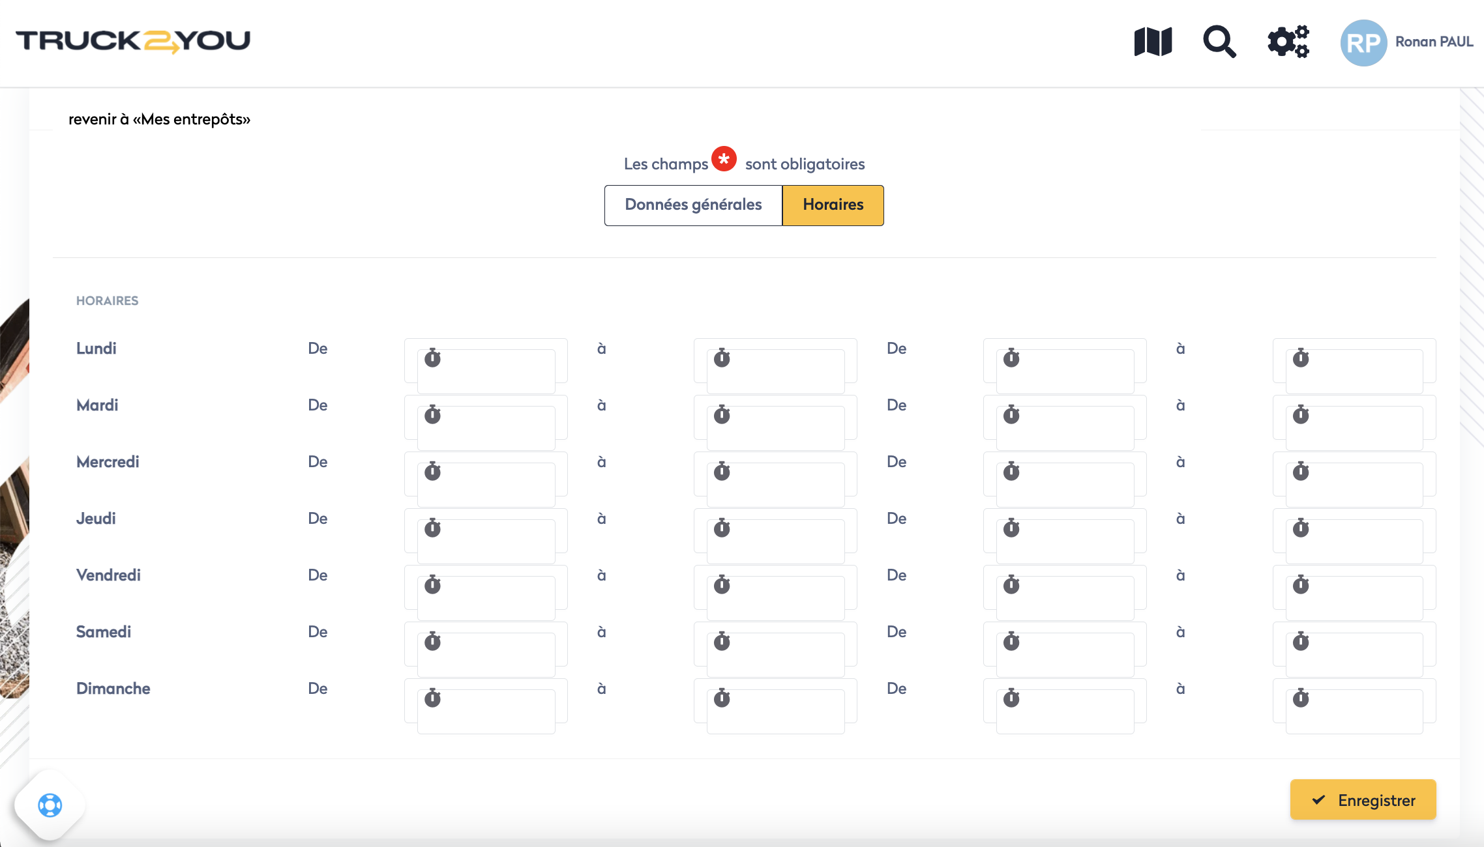Click stopwatch icon in Jeudi second start field
The image size is (1484, 847).
tap(1011, 528)
